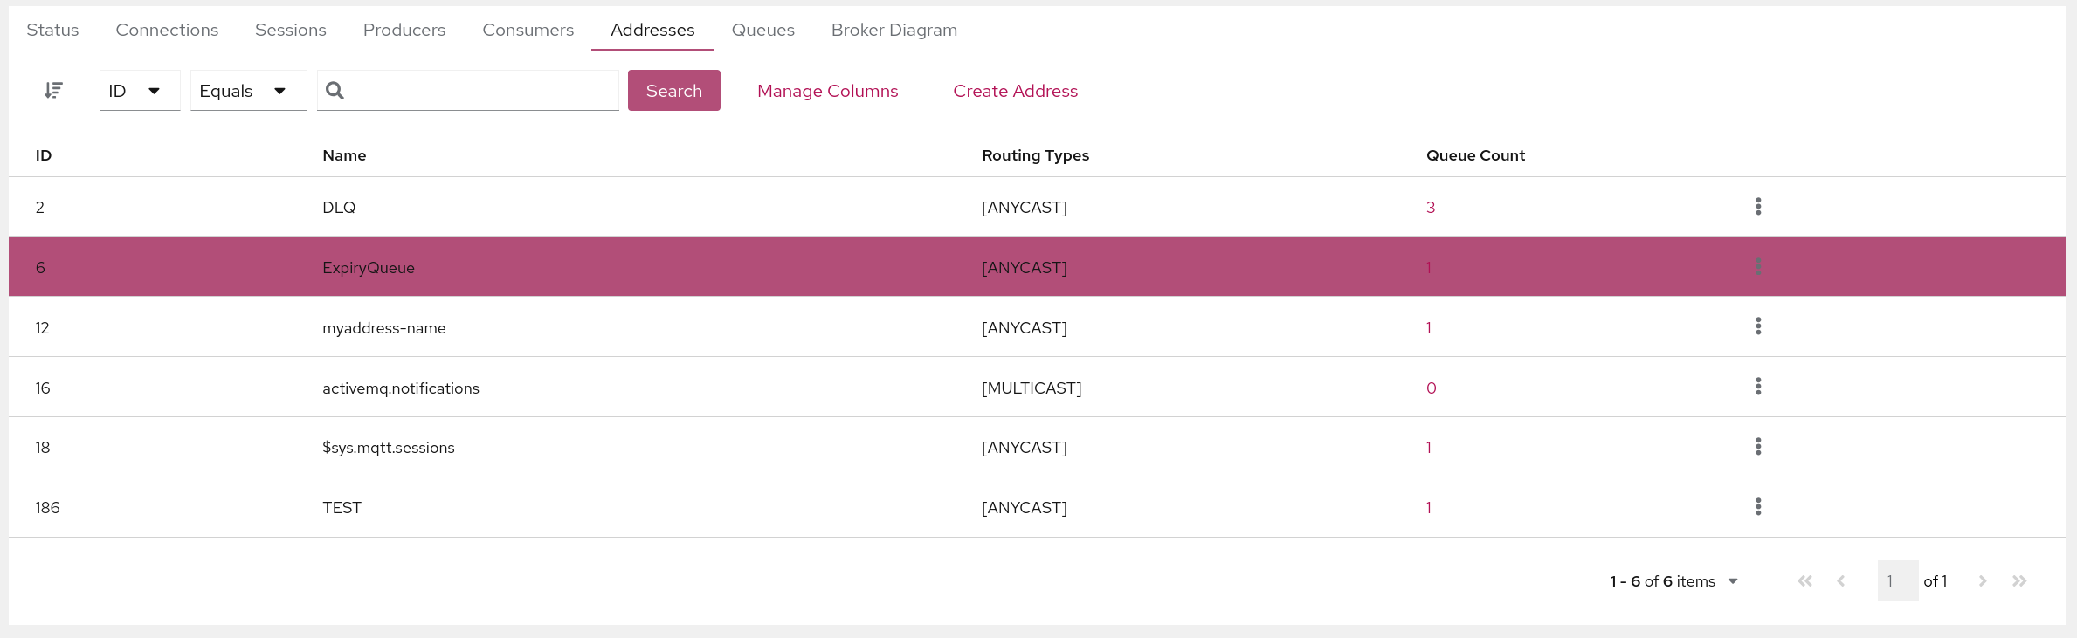Go to the next page

click(x=1983, y=581)
